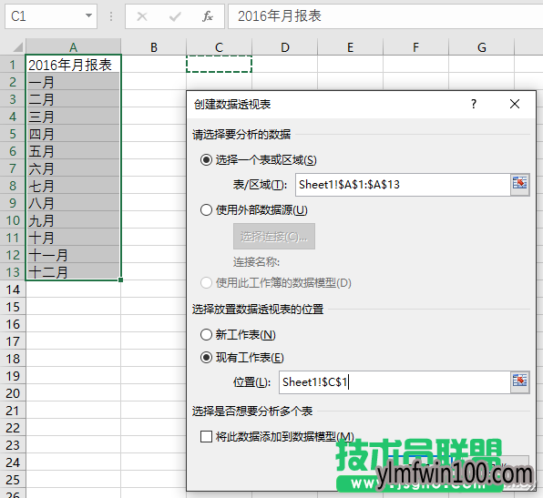Select row 14 header
Image resolution: width=543 pixels, height=498 pixels.
13,290
